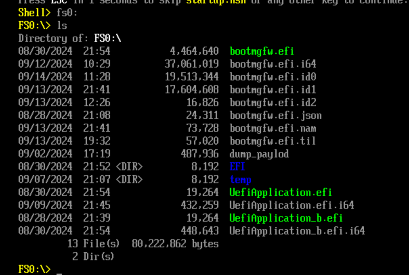409x275 pixels.
Task: Pick the bootmgfw.efi.json file name
Action: pyautogui.click(x=276, y=116)
